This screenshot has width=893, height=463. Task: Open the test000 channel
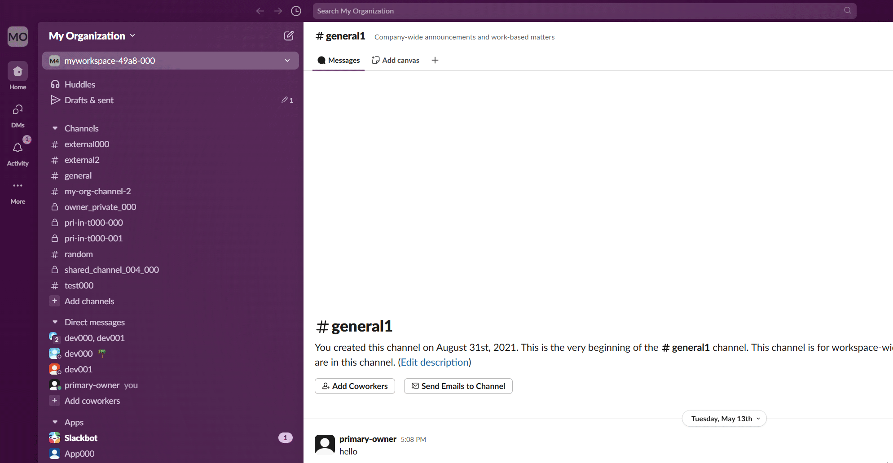tap(171, 285)
